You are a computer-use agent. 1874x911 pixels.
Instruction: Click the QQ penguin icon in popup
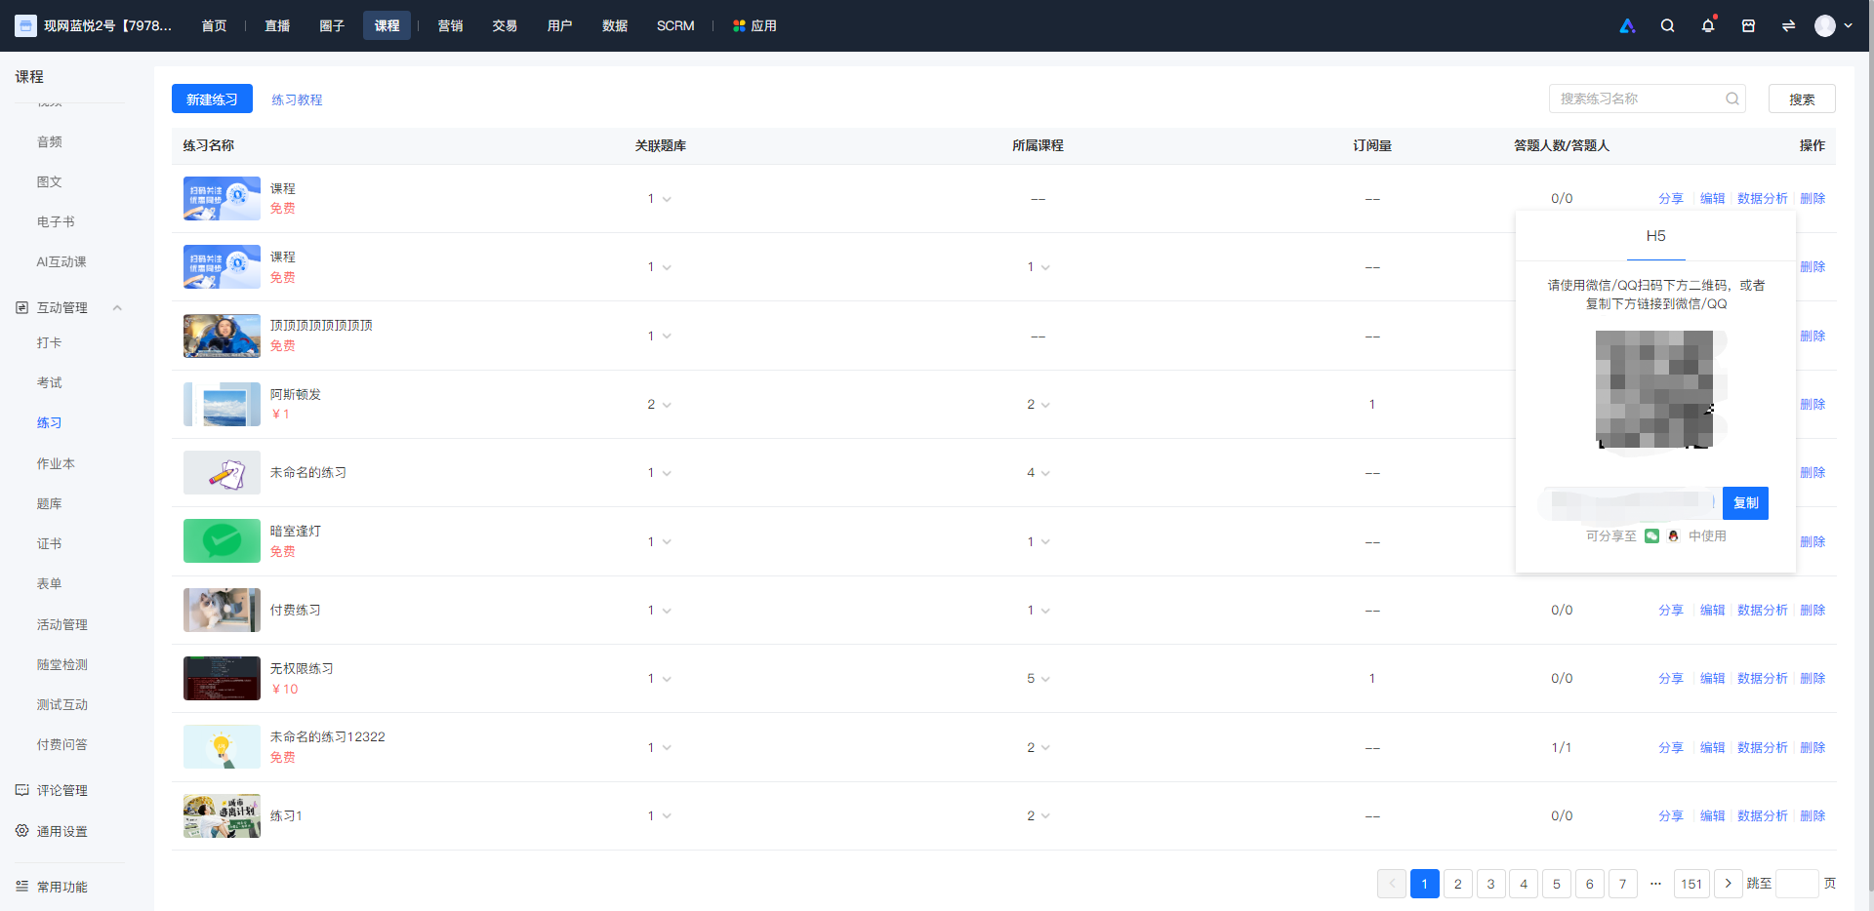[x=1673, y=535]
